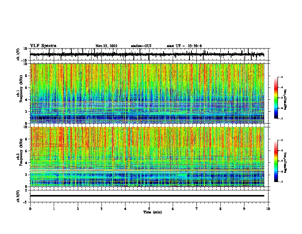The width and height of the screenshot is (302, 234).
Task: Click inside the ch.1 spectrogram panel
Action: [147, 93]
